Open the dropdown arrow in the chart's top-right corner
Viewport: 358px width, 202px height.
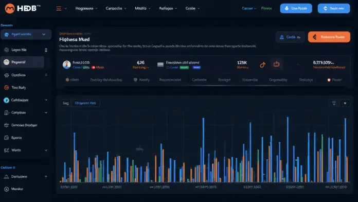click(345, 103)
